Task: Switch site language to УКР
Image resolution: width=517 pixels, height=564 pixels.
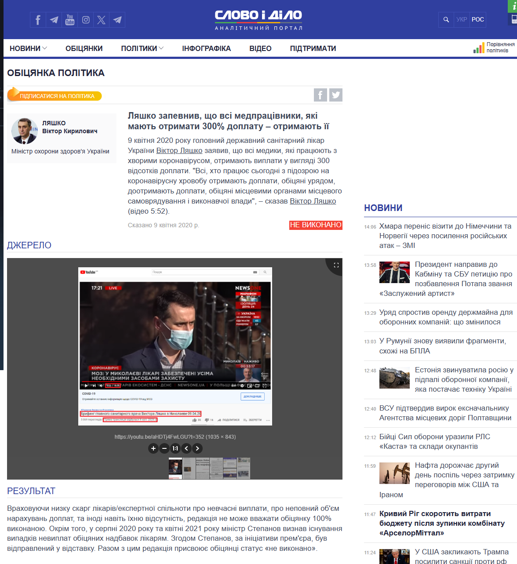Action: [462, 20]
